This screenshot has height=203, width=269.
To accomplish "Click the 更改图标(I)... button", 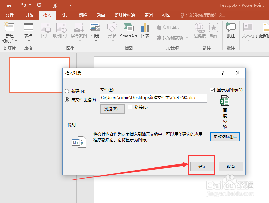I will click(225, 137).
